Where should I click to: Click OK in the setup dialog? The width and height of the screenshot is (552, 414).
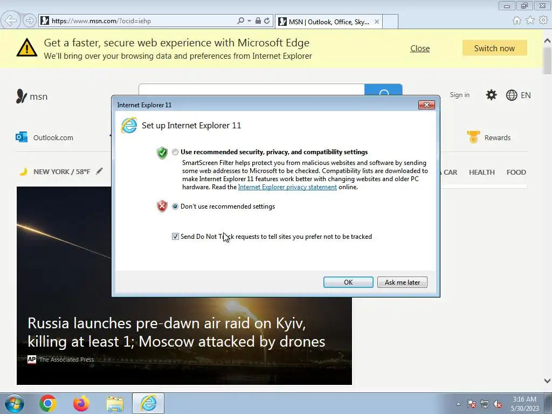[348, 282]
